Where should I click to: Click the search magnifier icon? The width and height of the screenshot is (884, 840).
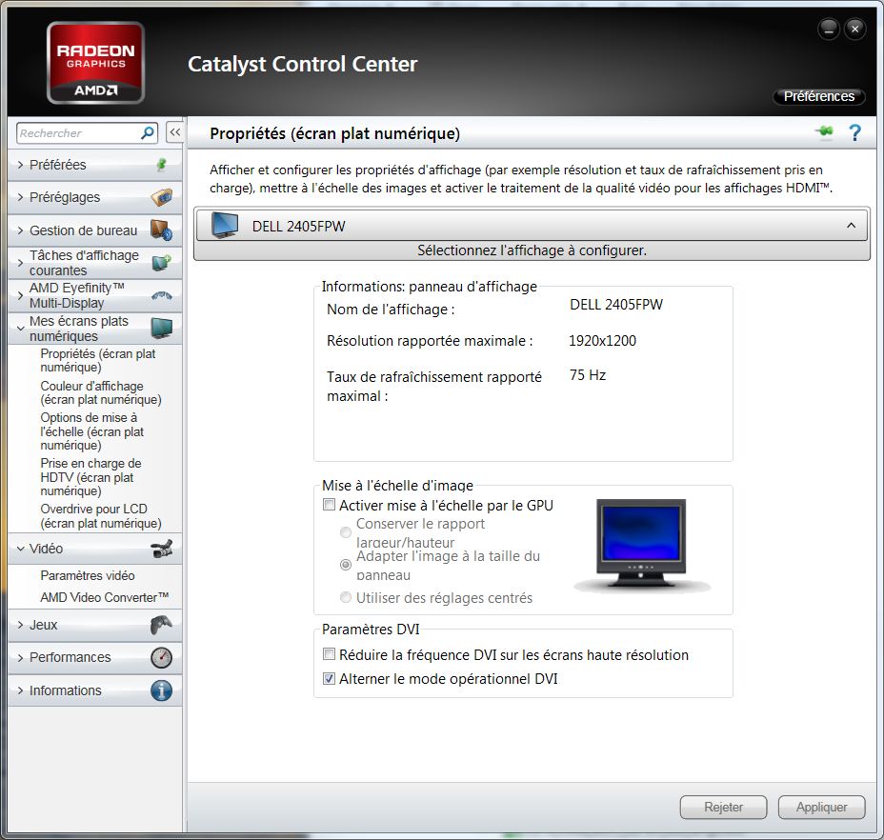(x=148, y=133)
